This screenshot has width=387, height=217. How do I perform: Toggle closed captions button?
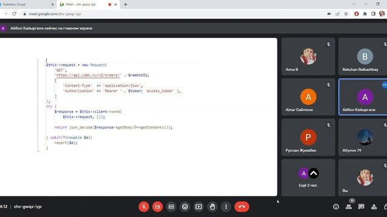(x=171, y=207)
